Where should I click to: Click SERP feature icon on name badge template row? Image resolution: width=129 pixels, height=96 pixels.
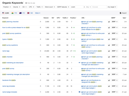[x=79, y=92]
